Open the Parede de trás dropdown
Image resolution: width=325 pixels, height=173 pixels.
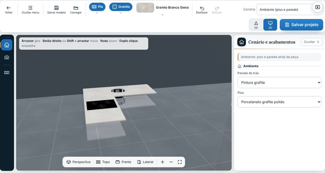point(279,83)
